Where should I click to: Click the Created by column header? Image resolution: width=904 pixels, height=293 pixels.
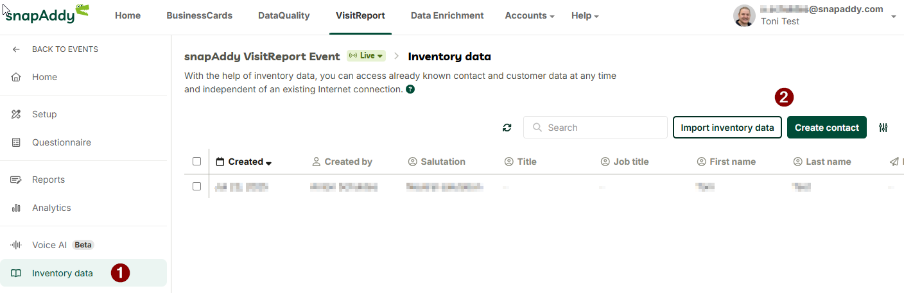point(342,162)
